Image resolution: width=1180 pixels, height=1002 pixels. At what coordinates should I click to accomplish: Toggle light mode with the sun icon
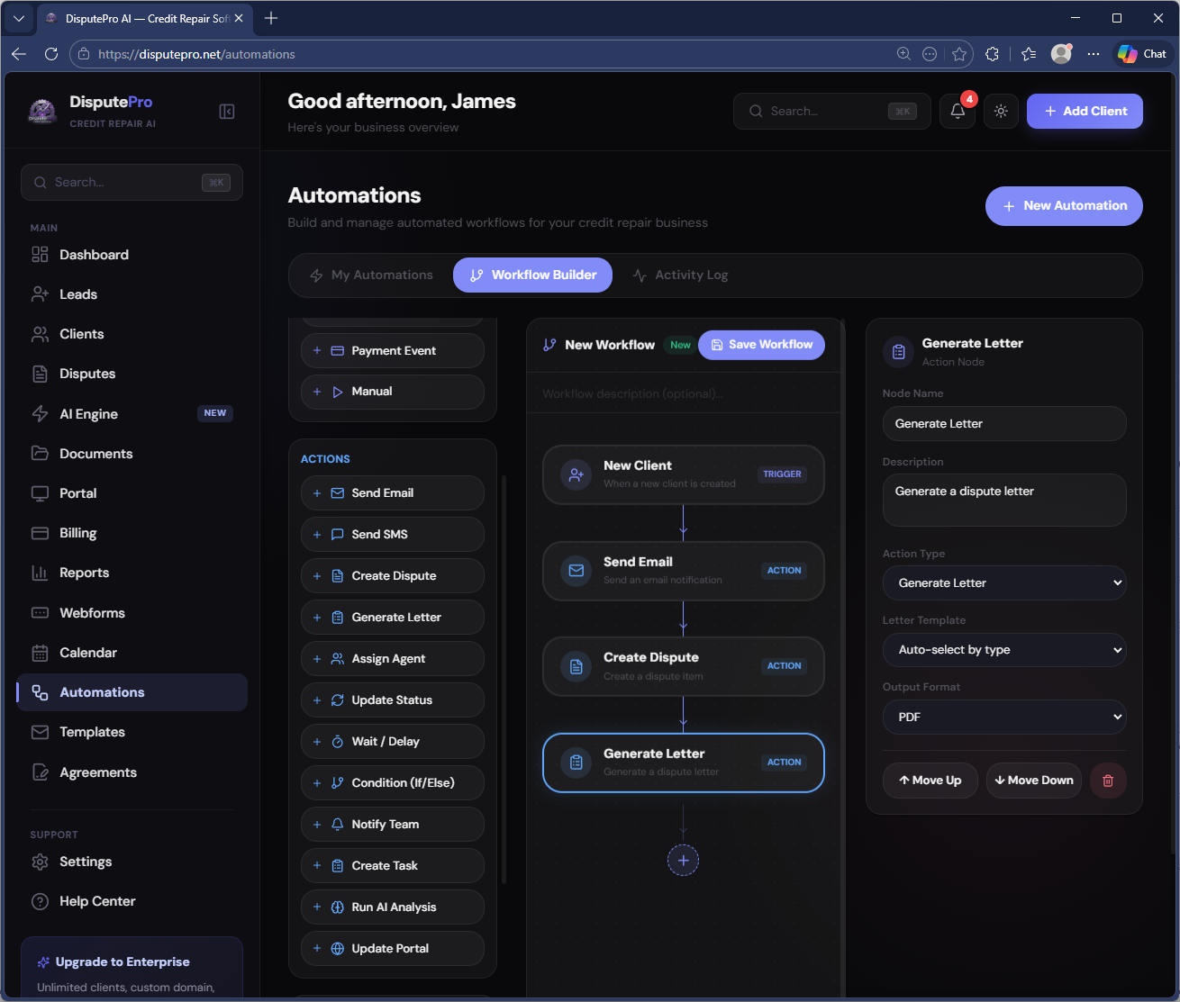click(1001, 110)
